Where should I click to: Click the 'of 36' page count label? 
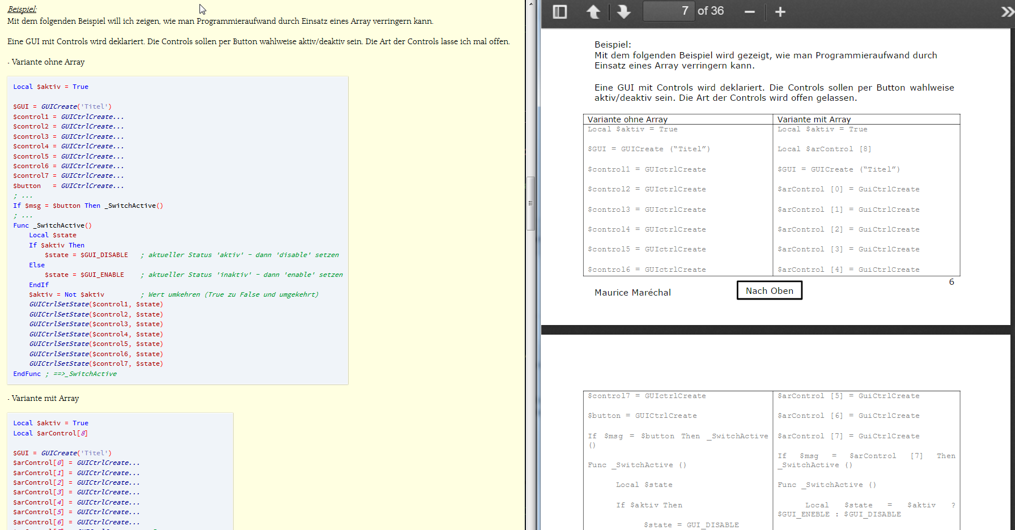tap(711, 11)
